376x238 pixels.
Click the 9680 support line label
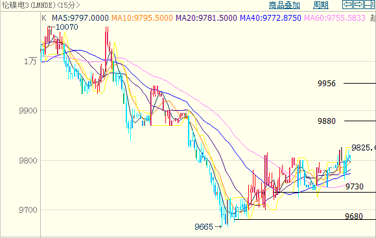coord(354,217)
